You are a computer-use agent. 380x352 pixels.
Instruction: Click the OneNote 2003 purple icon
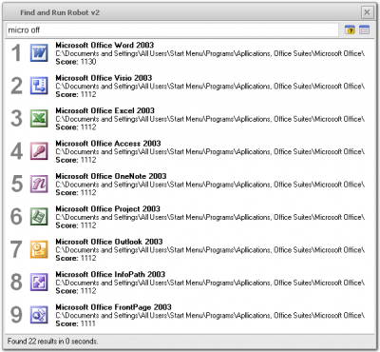[39, 184]
